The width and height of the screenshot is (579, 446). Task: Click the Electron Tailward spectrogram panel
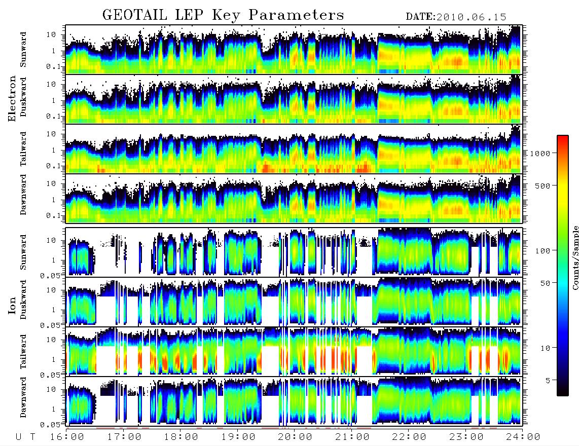tap(294, 149)
